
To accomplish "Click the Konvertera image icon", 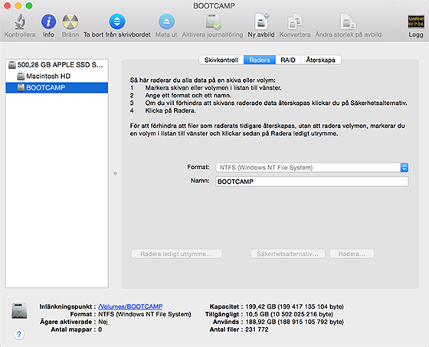I will (295, 21).
